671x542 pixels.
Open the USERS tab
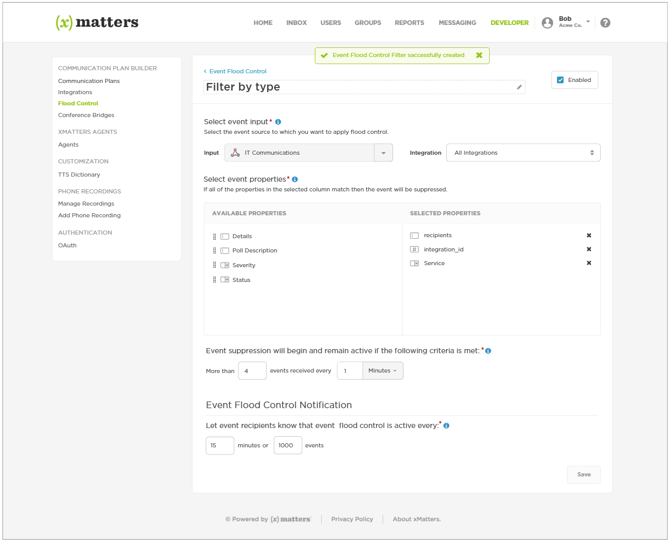coord(331,23)
